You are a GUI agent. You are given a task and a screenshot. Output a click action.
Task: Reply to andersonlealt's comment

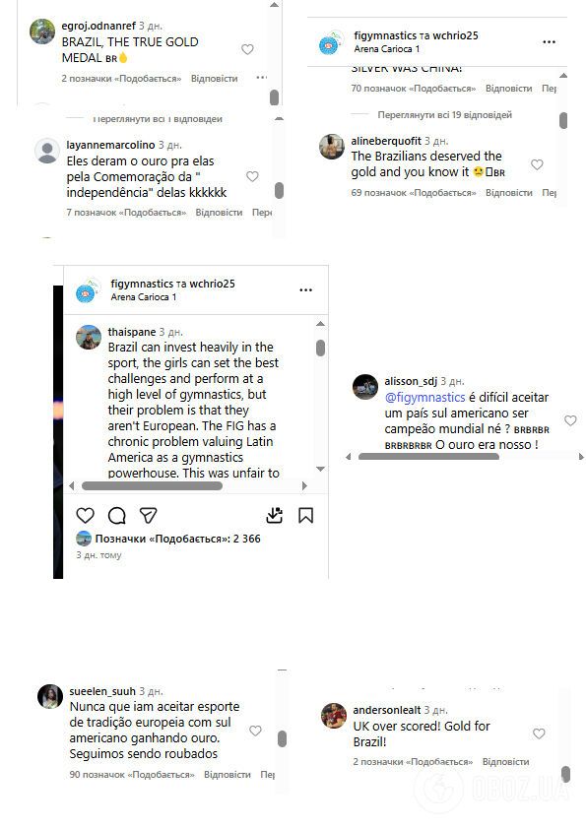pyautogui.click(x=505, y=762)
